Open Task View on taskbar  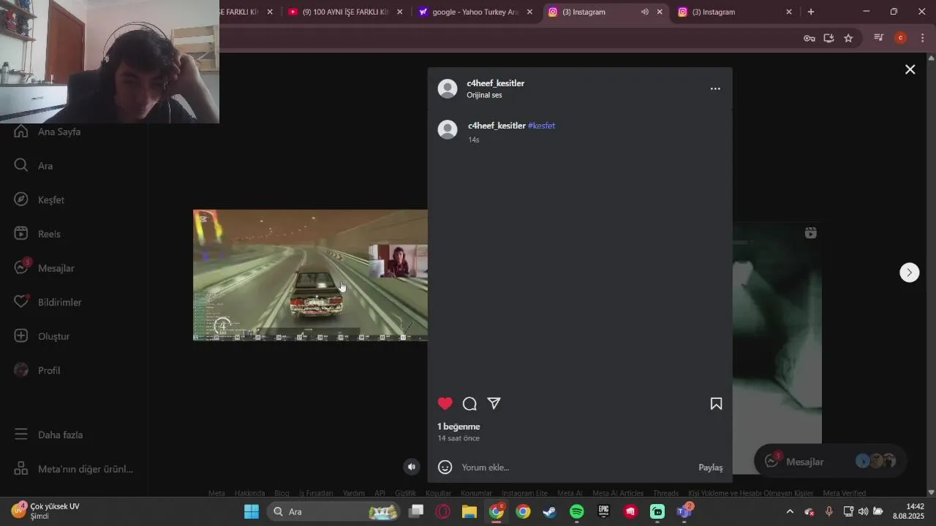[416, 511]
